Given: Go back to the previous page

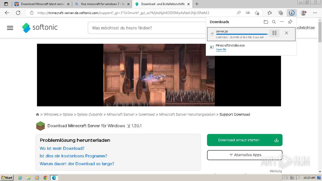Looking at the screenshot, I should [7, 13].
